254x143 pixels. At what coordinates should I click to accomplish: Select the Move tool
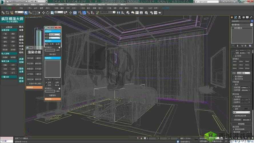pos(43,13)
